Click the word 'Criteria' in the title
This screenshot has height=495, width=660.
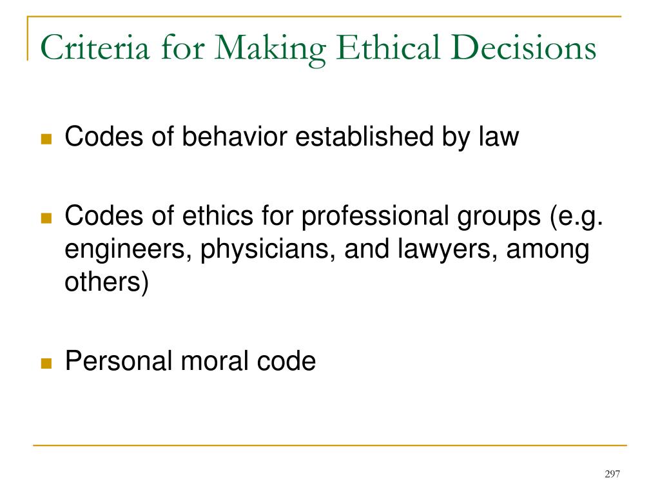(x=95, y=48)
